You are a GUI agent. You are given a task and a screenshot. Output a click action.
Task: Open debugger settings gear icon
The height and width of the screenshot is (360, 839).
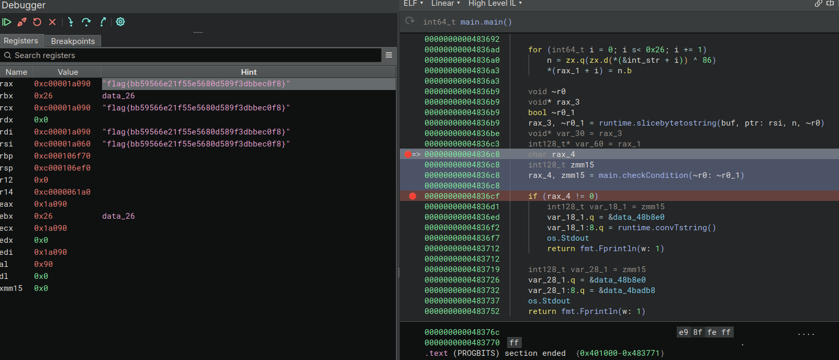(120, 22)
